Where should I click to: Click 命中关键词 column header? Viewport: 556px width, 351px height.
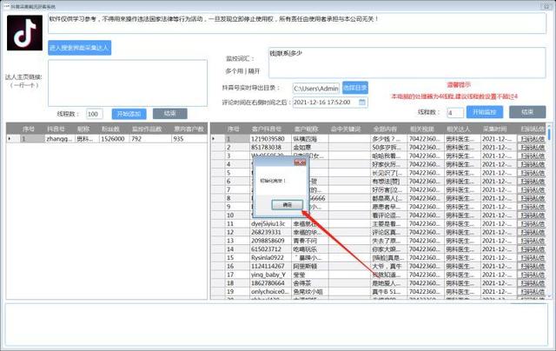pyautogui.click(x=346, y=129)
